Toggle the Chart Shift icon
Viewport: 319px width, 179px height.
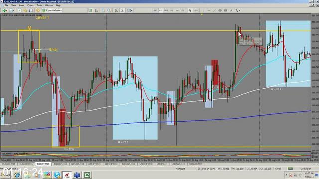(122, 10)
